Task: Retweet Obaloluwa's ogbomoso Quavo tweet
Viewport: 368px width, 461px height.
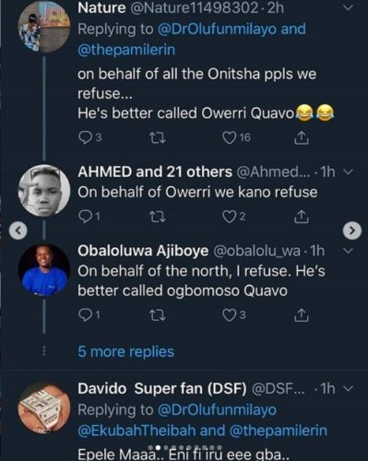Action: [x=157, y=315]
